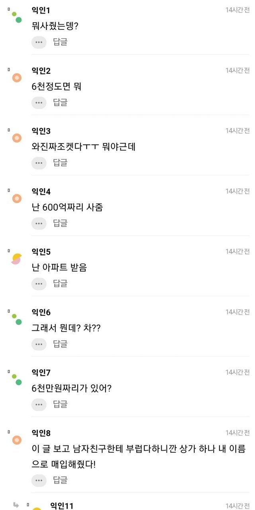
Task: Click the comment text by 익인8
Action: 138,457
